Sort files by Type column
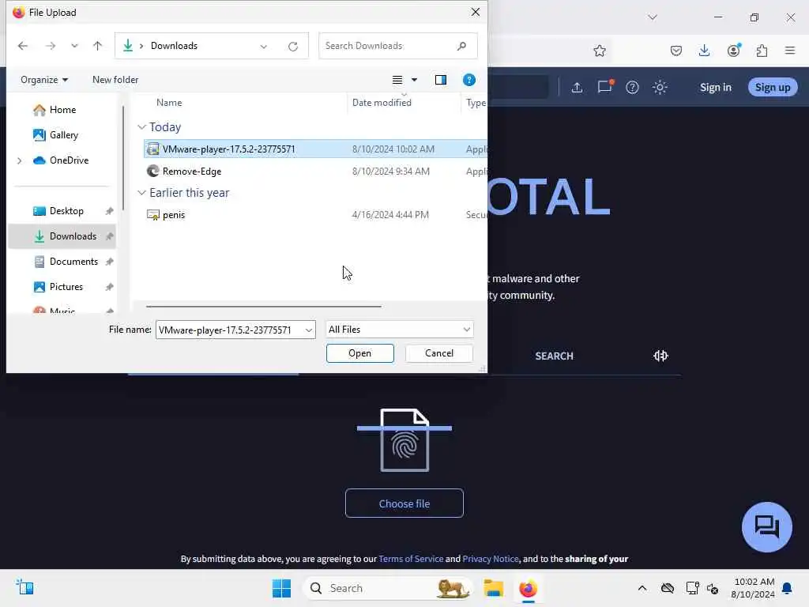The height and width of the screenshot is (607, 809). click(x=476, y=102)
